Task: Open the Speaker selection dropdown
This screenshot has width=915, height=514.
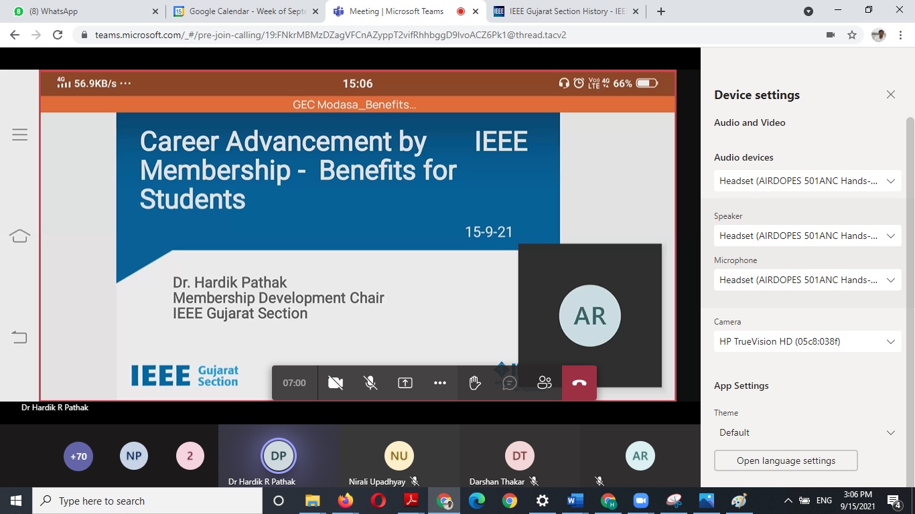Action: pyautogui.click(x=807, y=236)
